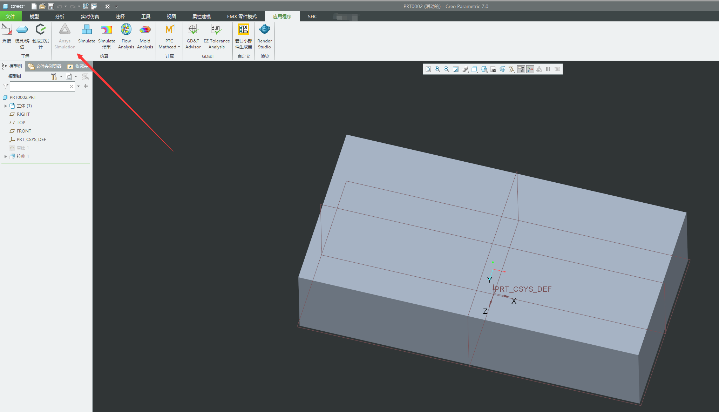Expand the model tree settings (hammer) dropdown
Viewport: 719px width, 412px height.
[61, 76]
